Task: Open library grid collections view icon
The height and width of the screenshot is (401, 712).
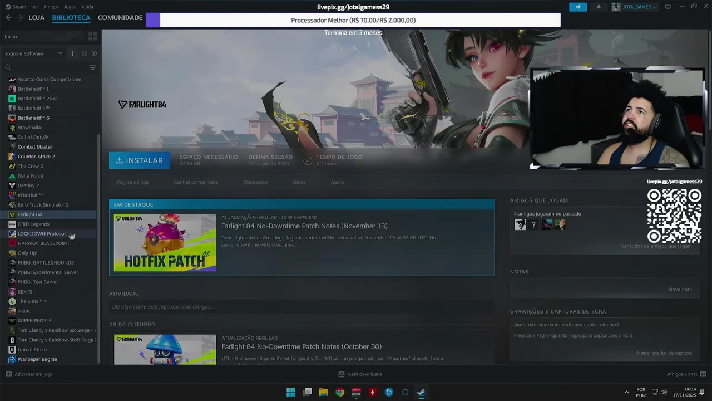Action: click(x=92, y=36)
